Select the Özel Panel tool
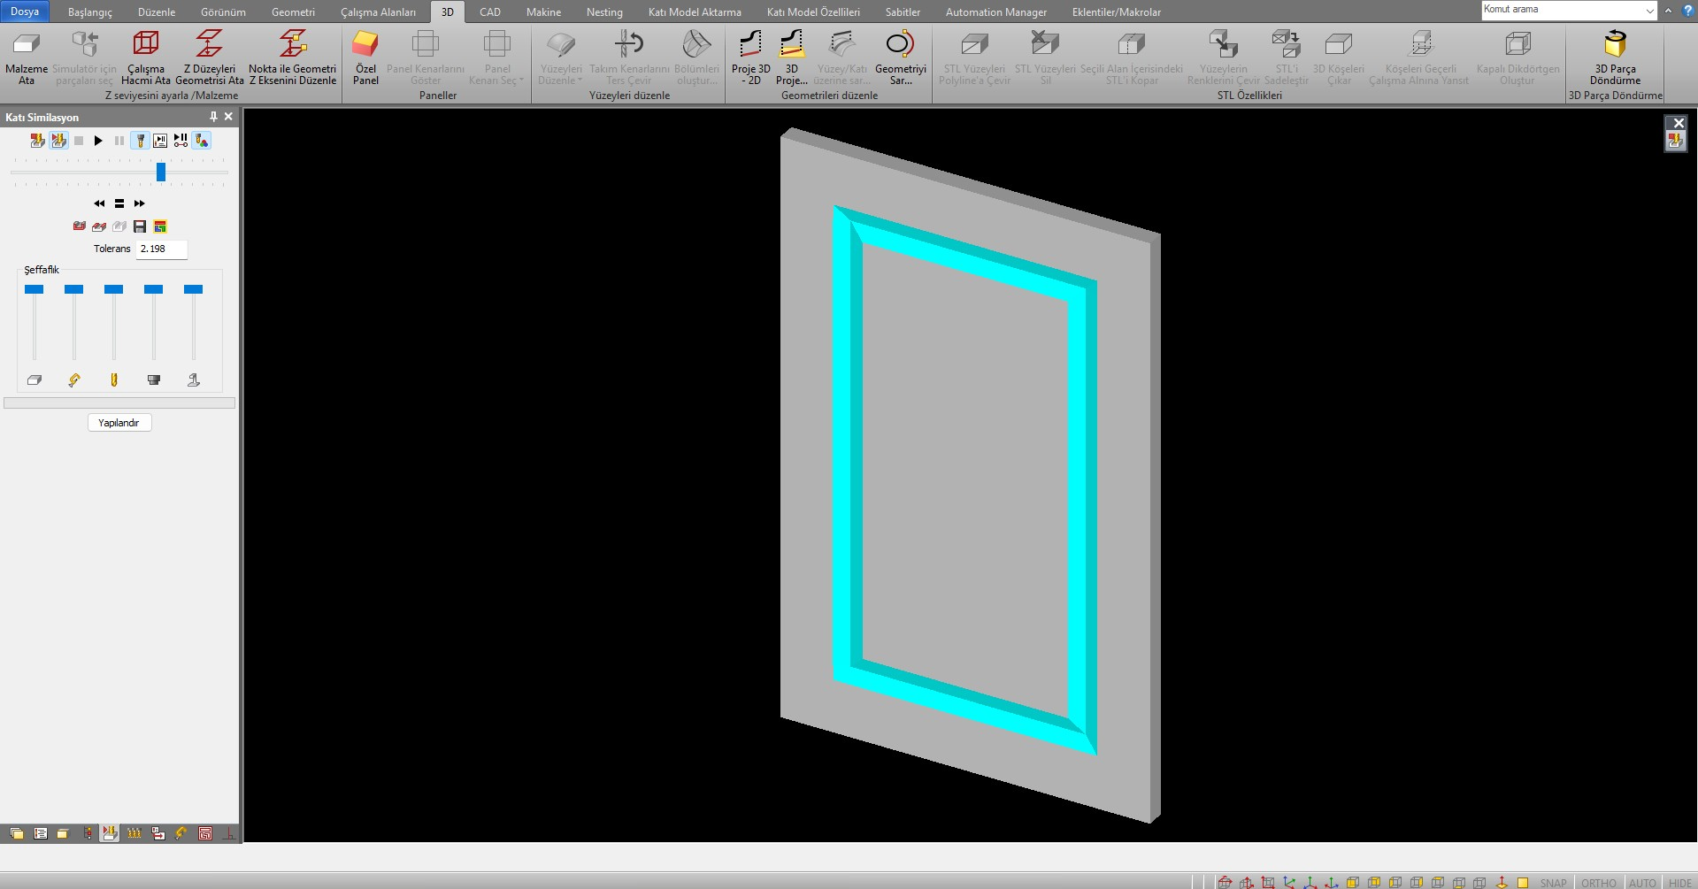This screenshot has width=1698, height=889. (x=365, y=44)
